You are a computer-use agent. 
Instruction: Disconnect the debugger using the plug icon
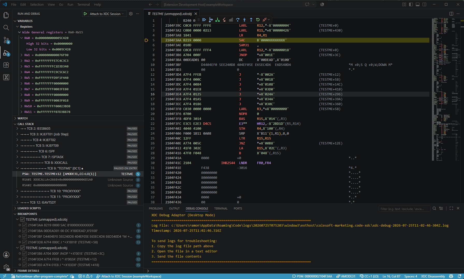click(265, 20)
